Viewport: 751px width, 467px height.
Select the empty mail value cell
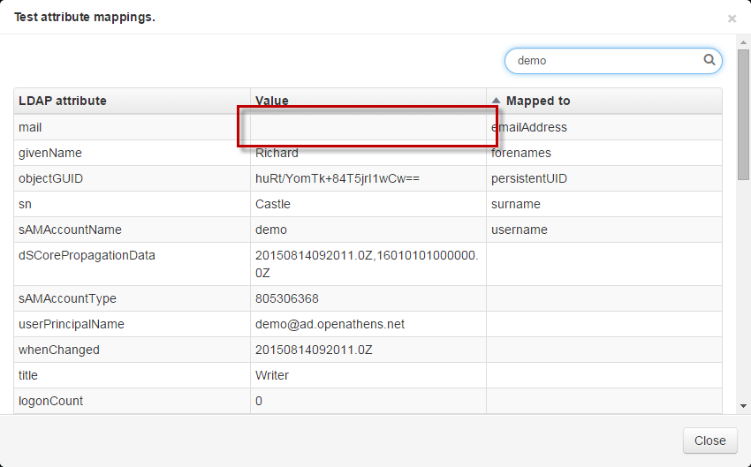367,127
